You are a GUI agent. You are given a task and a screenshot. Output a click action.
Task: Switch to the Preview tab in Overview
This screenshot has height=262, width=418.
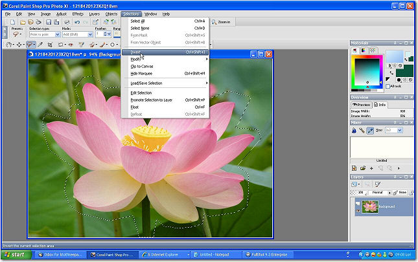[361, 105]
